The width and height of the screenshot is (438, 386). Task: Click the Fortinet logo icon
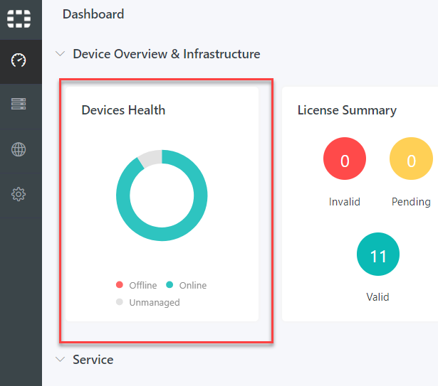(19, 18)
